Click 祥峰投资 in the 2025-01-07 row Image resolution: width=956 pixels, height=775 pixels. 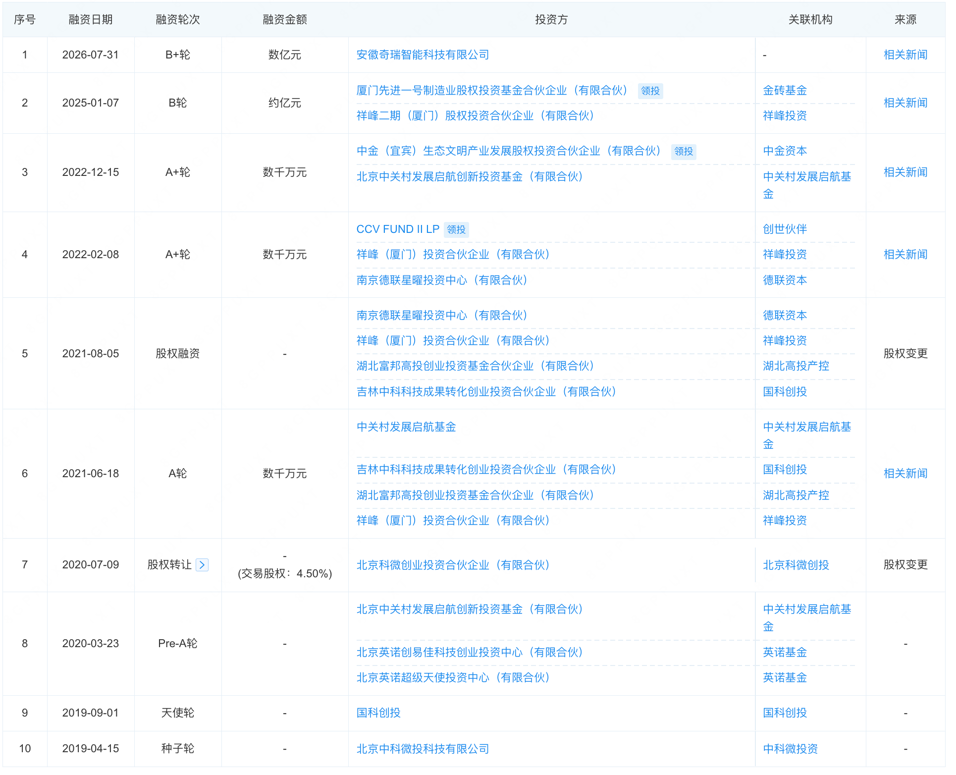point(785,116)
